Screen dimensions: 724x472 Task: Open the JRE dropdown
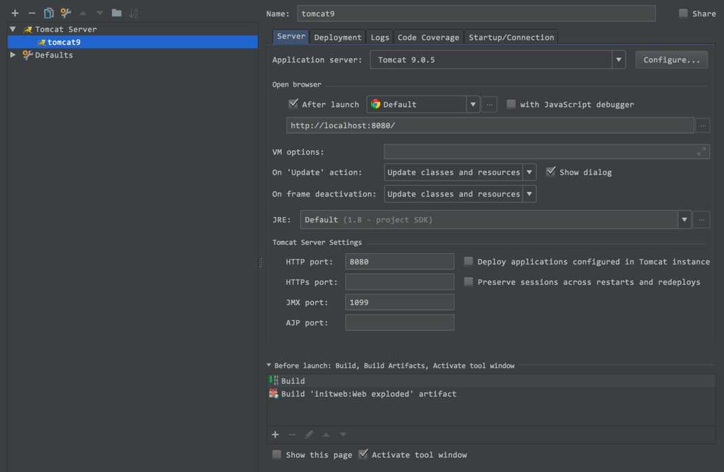tap(684, 220)
